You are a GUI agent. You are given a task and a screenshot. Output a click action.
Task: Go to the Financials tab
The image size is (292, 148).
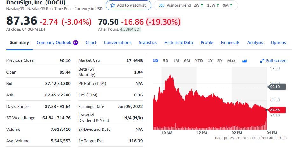[230, 43]
